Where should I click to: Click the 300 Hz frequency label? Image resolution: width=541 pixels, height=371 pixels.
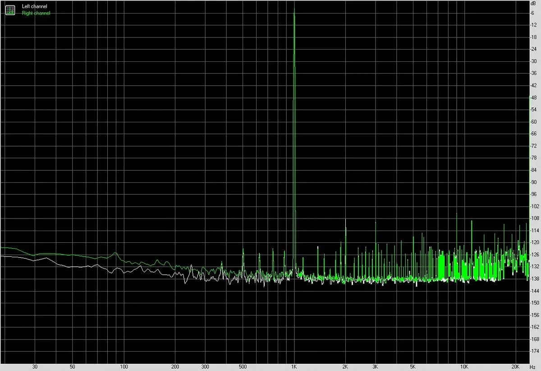point(205,367)
